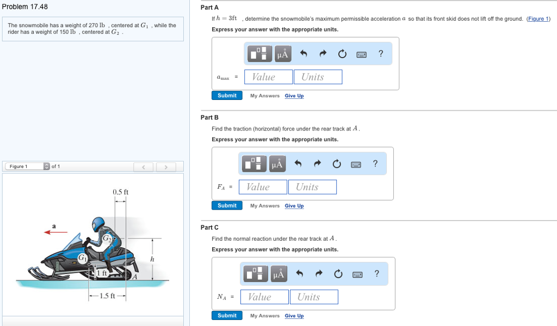
Task: Click the Value field for a_max in Part A
Action: (x=268, y=77)
